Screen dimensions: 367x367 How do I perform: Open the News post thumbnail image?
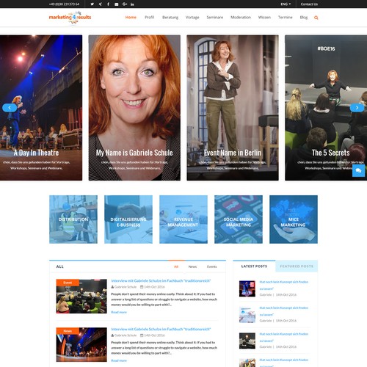[81, 345]
